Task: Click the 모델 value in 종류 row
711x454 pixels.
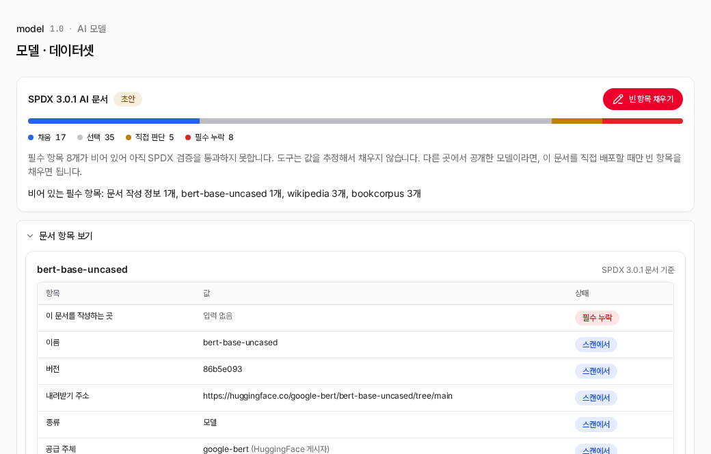Action: tap(210, 423)
